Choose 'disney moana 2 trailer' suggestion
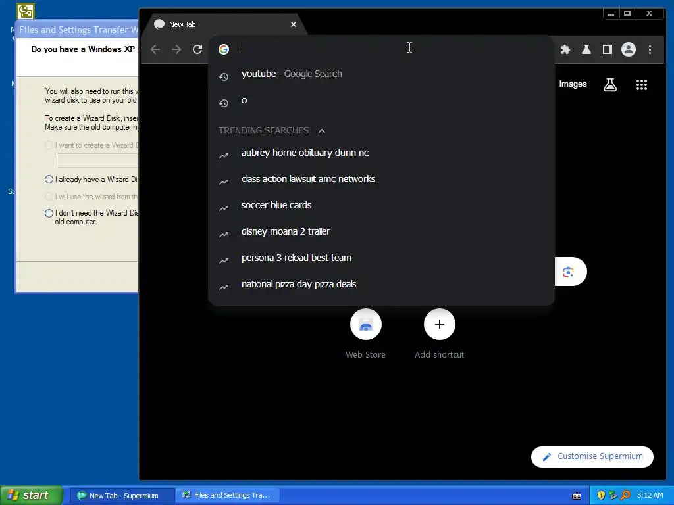Screen dimensions: 674x505 click(x=381, y=232)
